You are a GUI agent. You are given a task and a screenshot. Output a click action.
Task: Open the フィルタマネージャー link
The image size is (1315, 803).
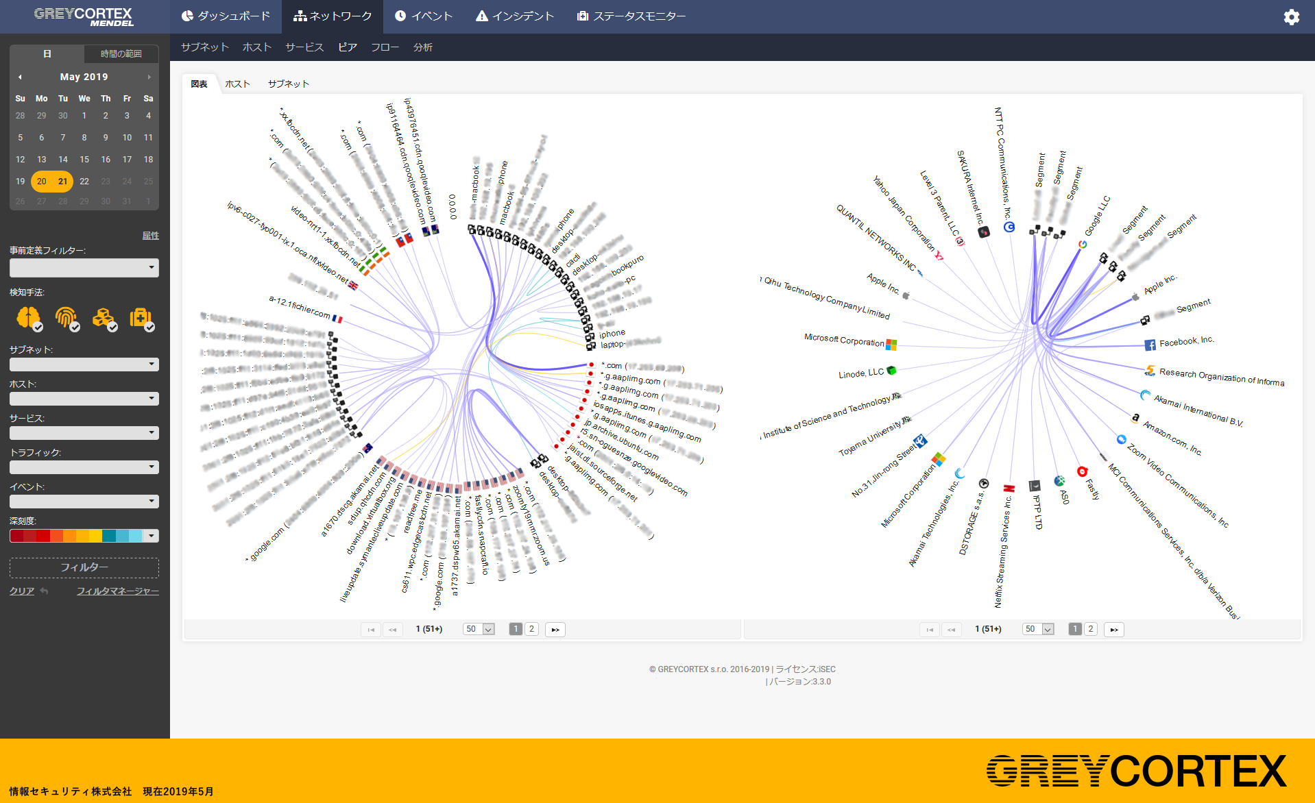[118, 591]
